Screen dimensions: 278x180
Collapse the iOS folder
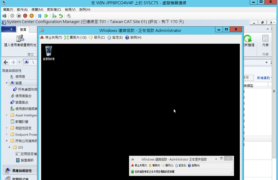tap(9, 147)
